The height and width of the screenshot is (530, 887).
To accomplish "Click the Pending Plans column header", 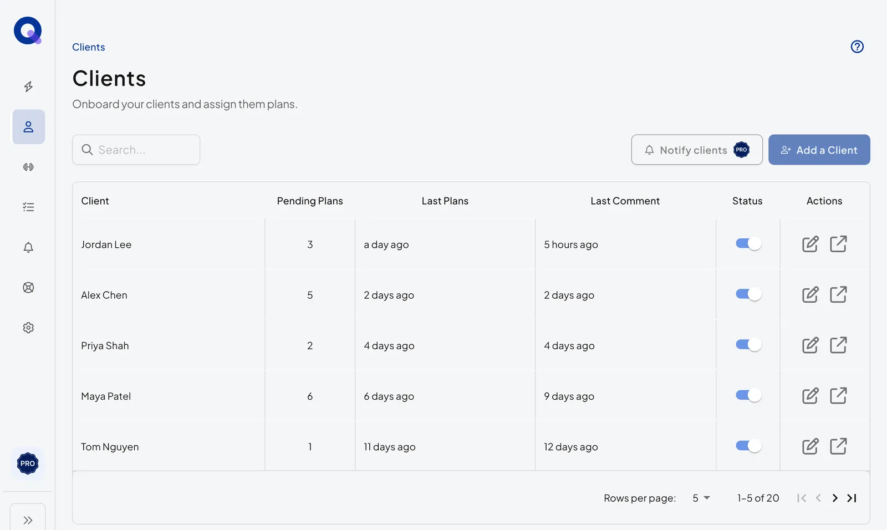I will coord(310,201).
